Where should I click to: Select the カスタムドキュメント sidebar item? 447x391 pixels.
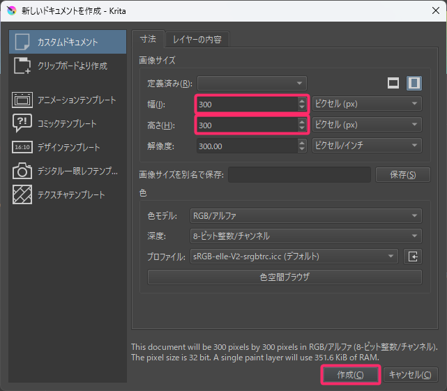68,42
